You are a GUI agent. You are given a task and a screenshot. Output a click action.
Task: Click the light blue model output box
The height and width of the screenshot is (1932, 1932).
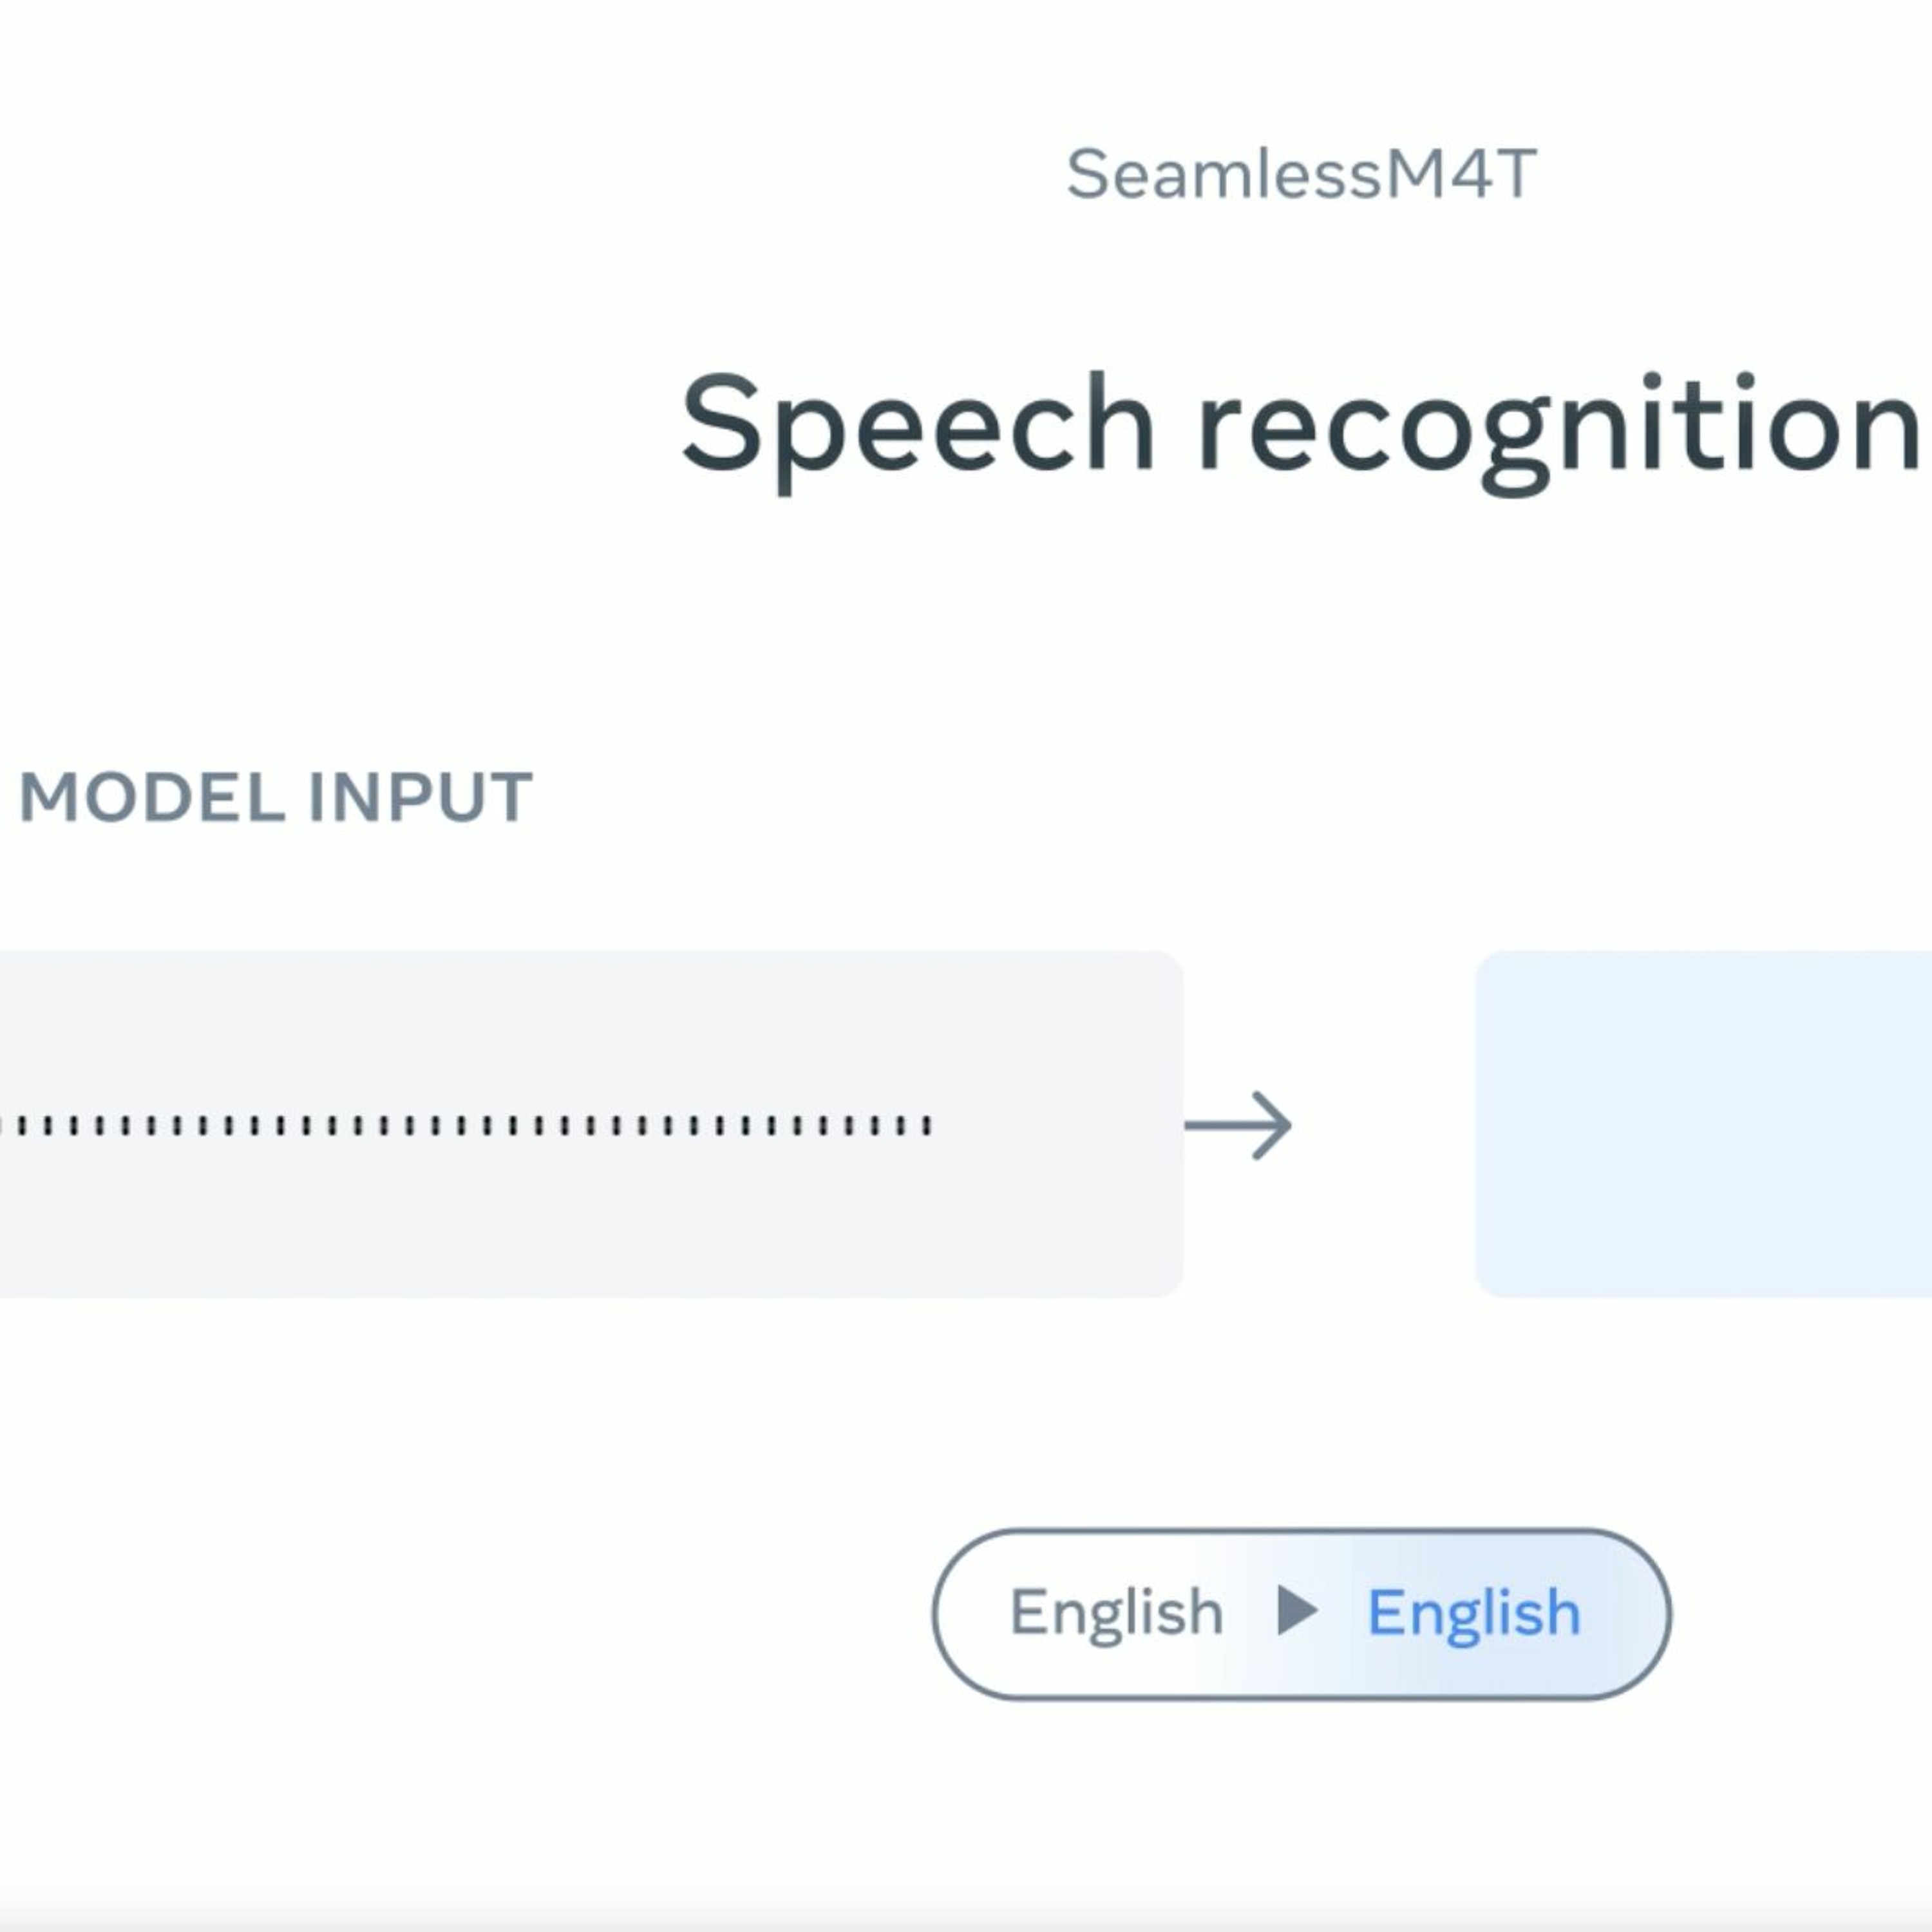1703,1124
